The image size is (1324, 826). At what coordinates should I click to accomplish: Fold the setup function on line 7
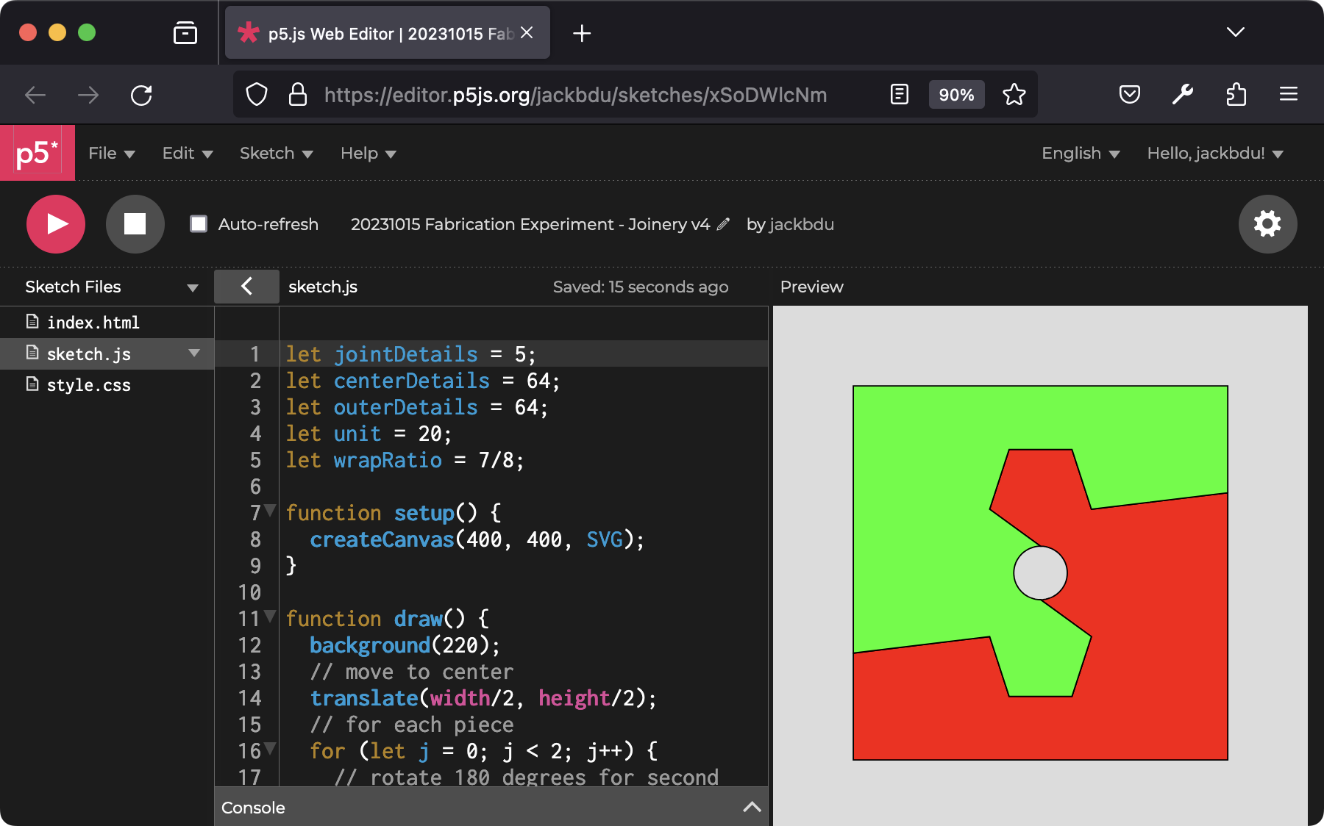(270, 511)
